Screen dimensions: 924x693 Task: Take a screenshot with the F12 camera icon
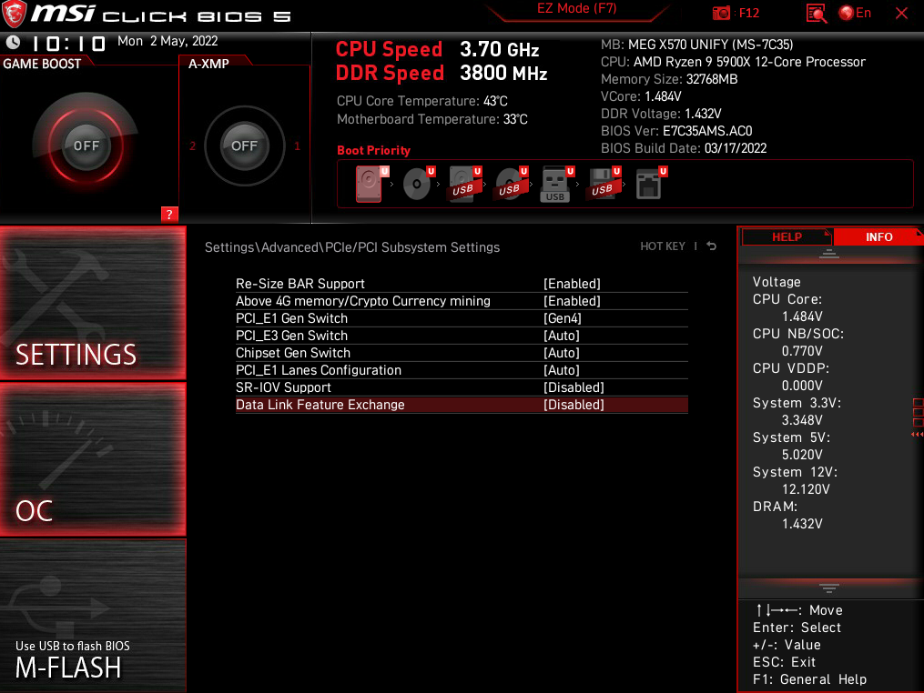pyautogui.click(x=721, y=13)
